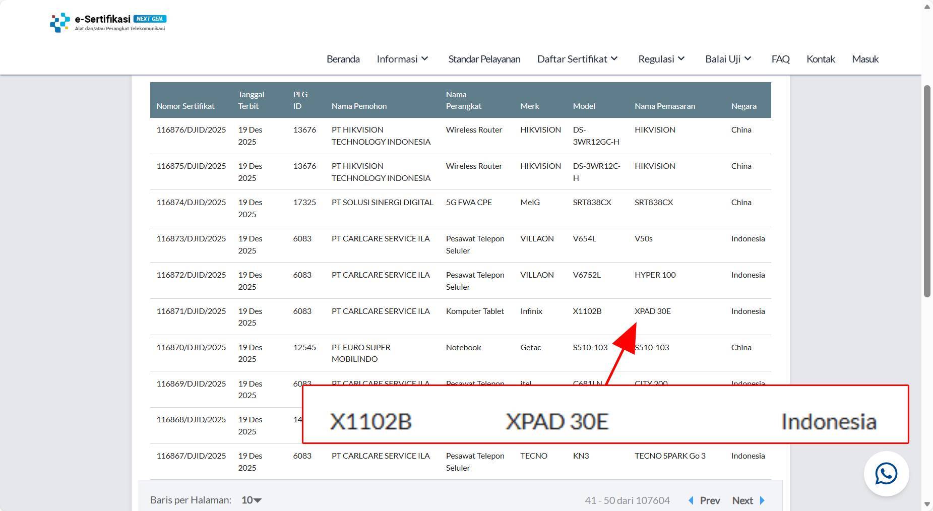This screenshot has width=933, height=511.
Task: Change rows per page dropdown
Action: [x=251, y=500]
